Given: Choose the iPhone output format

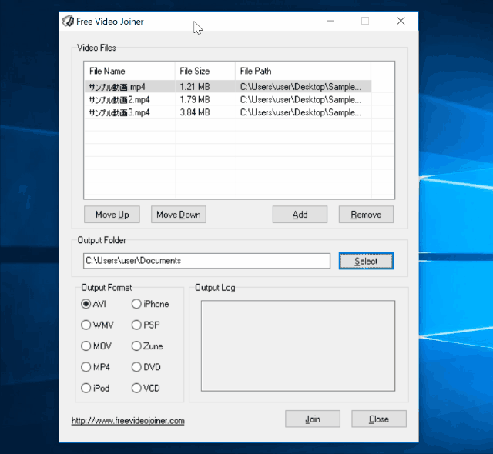Looking at the screenshot, I should click(x=136, y=304).
